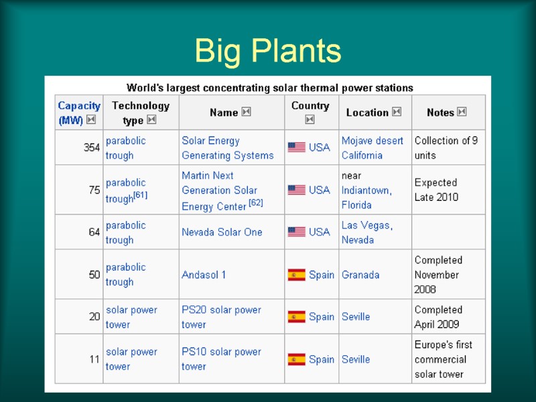The height and width of the screenshot is (402, 536).
Task: Click the sort icon next to Notes
Action: click(462, 112)
